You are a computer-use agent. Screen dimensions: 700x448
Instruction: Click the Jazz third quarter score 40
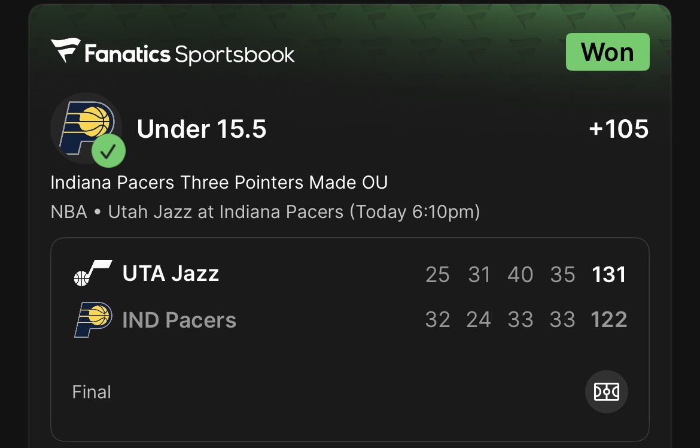pos(520,275)
